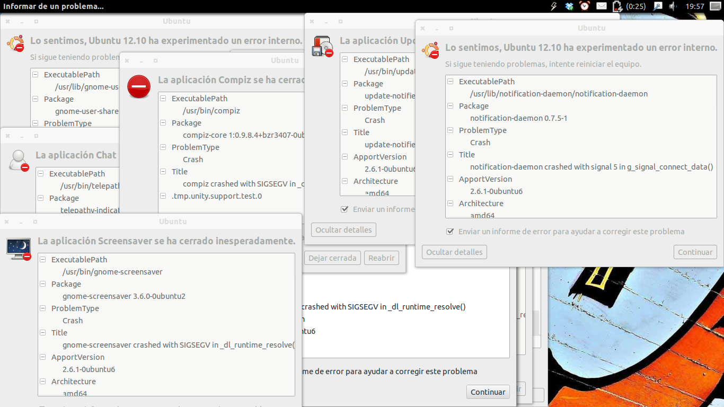This screenshot has height=407, width=724.
Task: Click Continuar in notification-daemon window
Action: (x=695, y=252)
